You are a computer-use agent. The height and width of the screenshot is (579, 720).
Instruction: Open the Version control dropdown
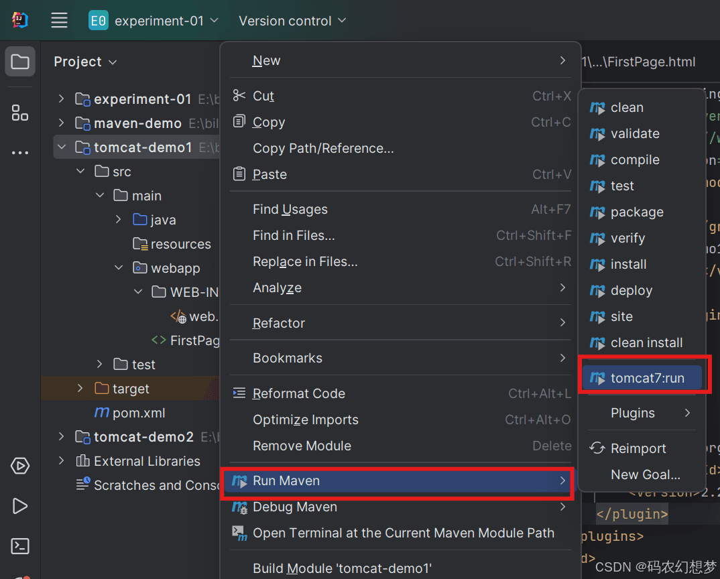(x=292, y=21)
